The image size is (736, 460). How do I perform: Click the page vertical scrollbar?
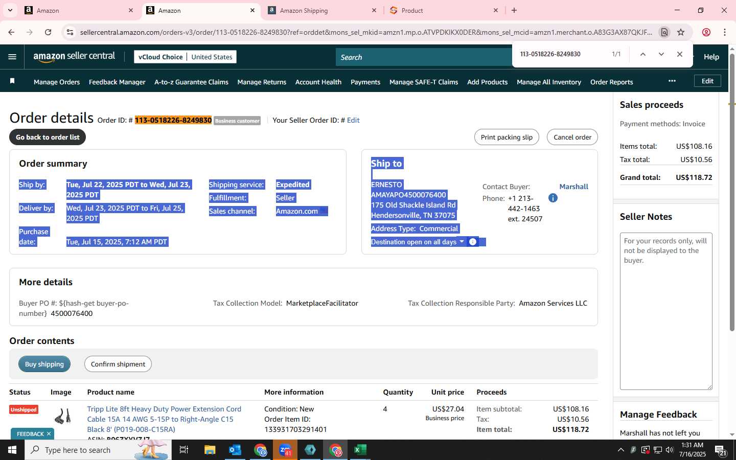[x=732, y=192]
